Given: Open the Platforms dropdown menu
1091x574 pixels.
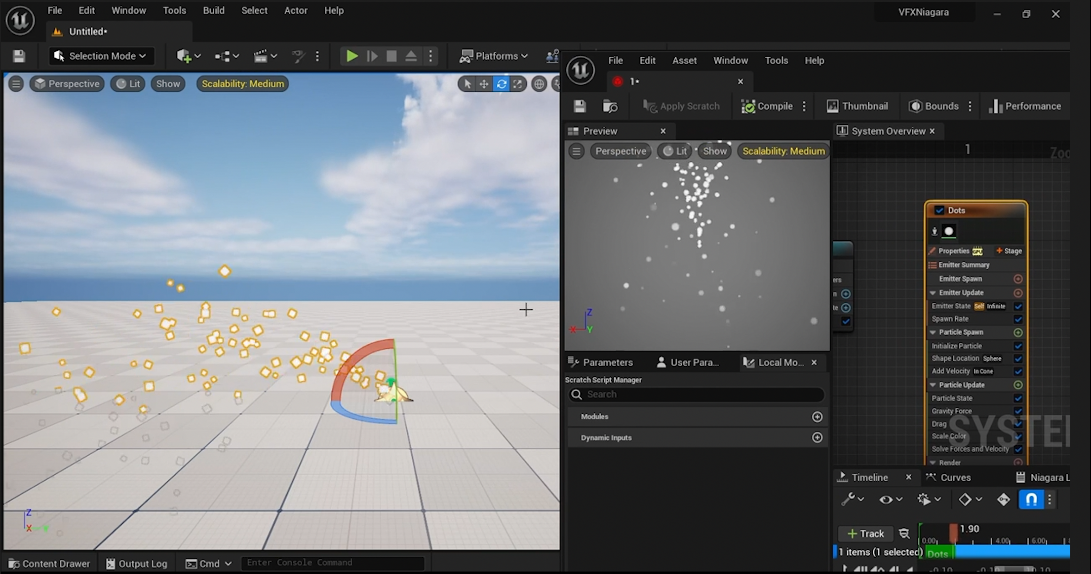Looking at the screenshot, I should click(x=494, y=56).
